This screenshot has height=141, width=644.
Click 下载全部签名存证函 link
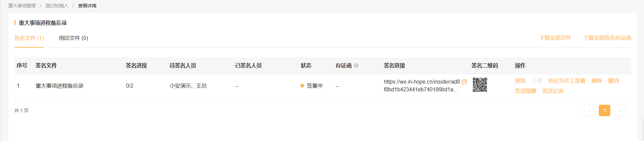click(607, 38)
